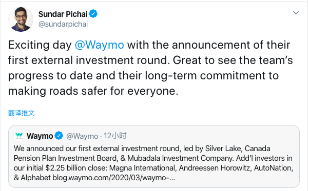Open the blue @Waymo mention
The width and height of the screenshot is (309, 191).
tap(100, 45)
